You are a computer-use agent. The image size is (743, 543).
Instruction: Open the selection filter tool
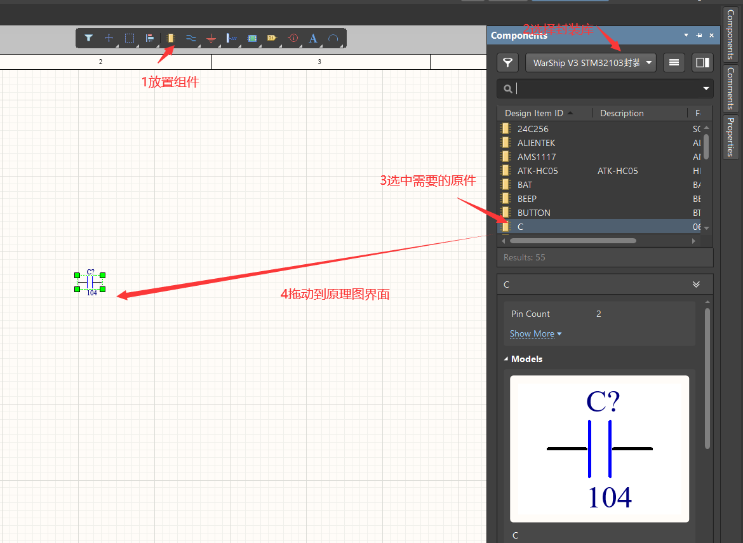(x=89, y=38)
